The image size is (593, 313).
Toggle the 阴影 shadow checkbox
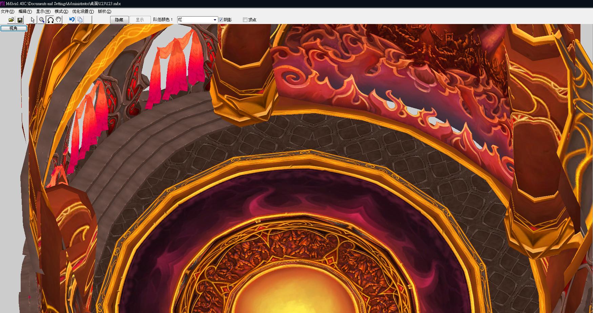tap(221, 20)
